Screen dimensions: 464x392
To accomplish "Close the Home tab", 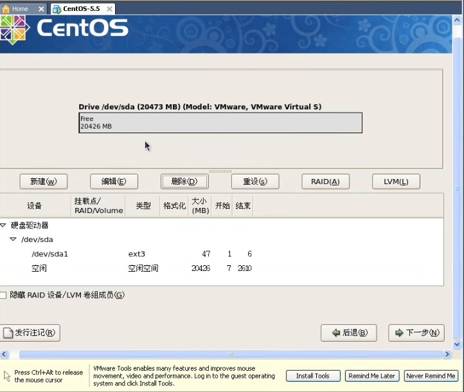I will (x=41, y=9).
